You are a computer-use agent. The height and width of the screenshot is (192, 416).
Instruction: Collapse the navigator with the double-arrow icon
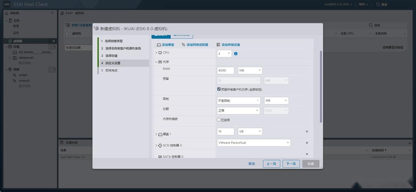tap(52, 13)
